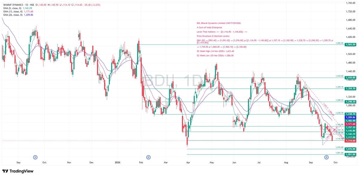Click the 1,280.00 price axis tick

tap(350, 105)
